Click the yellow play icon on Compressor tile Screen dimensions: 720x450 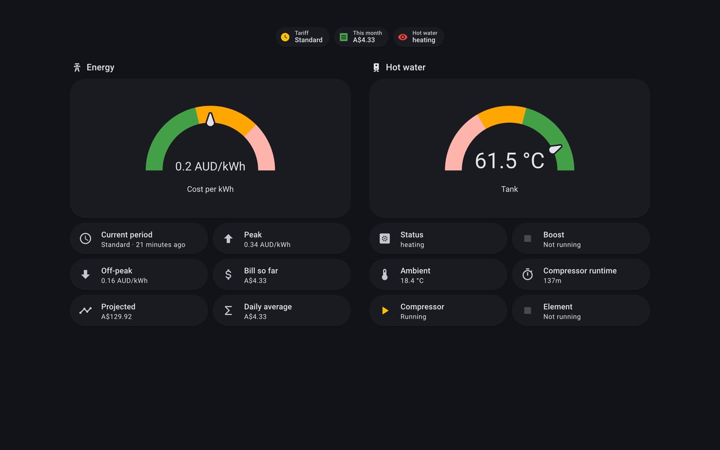pyautogui.click(x=385, y=311)
